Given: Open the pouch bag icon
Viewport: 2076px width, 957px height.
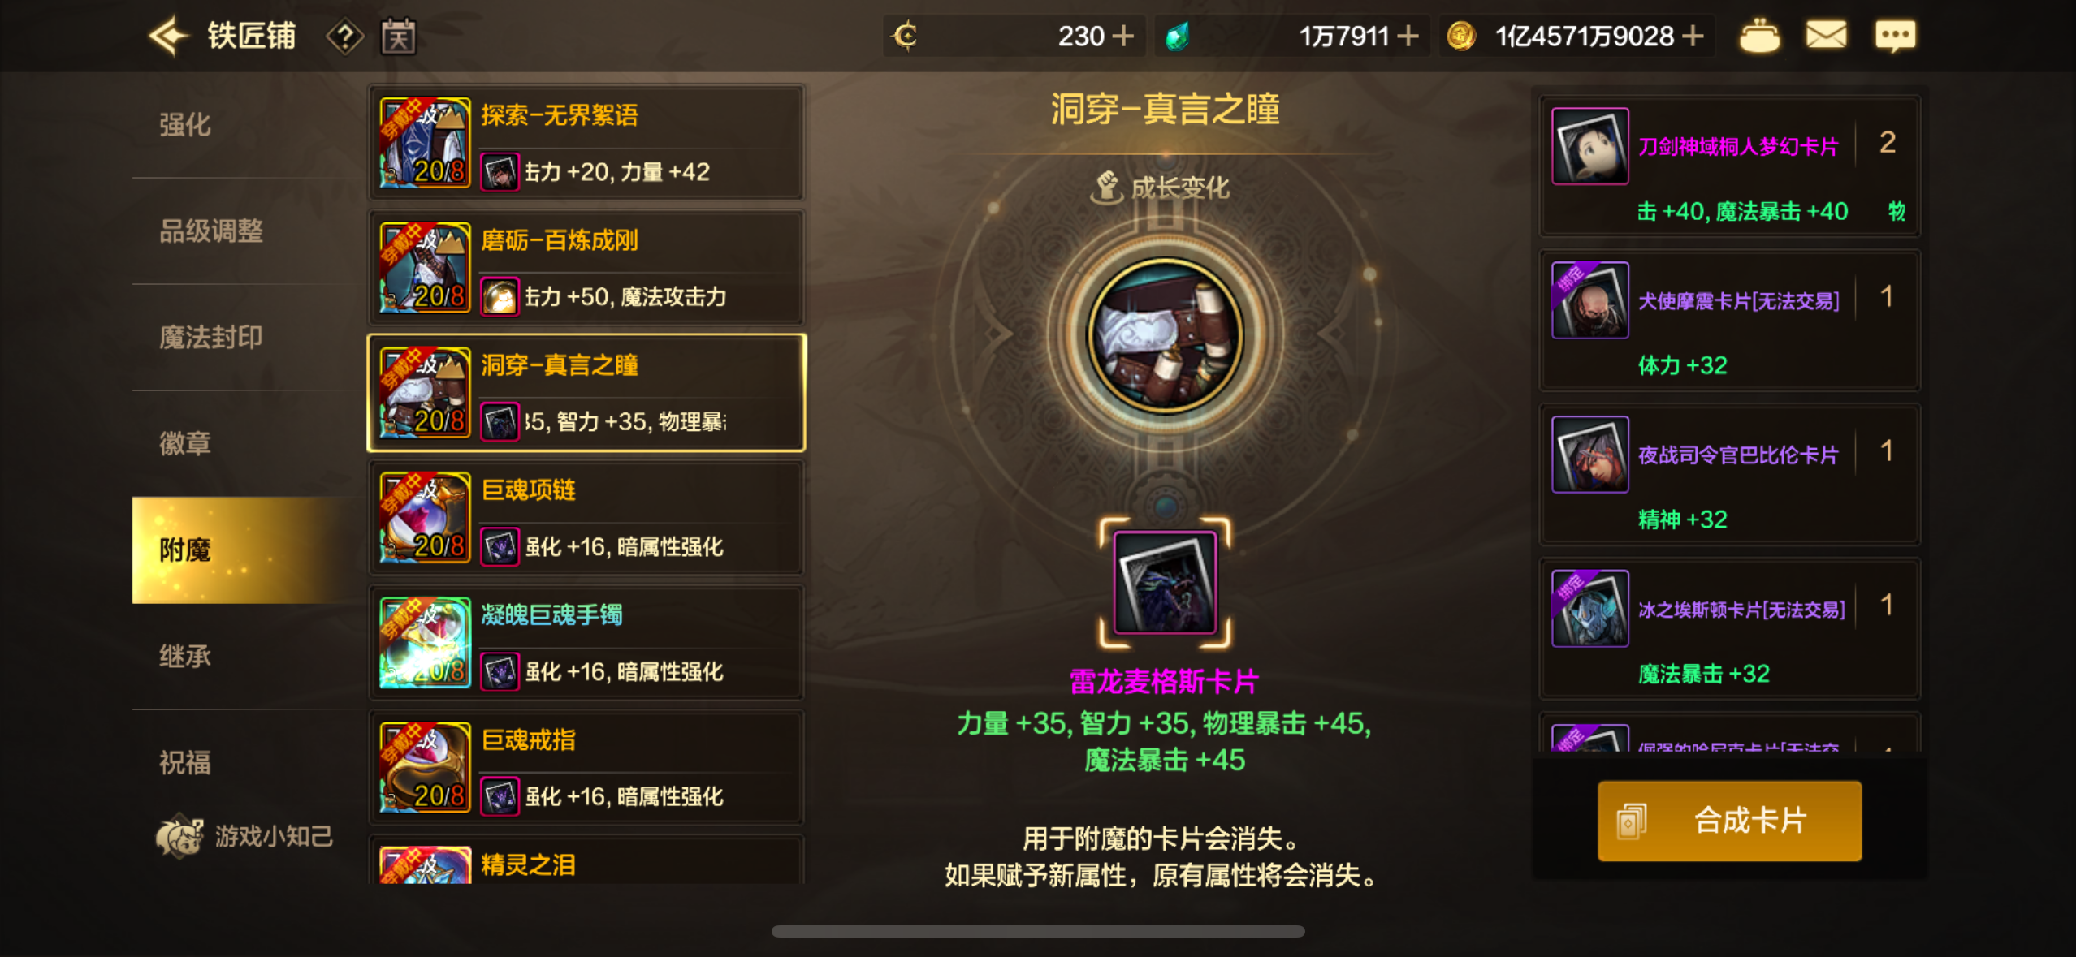Looking at the screenshot, I should (x=1759, y=37).
